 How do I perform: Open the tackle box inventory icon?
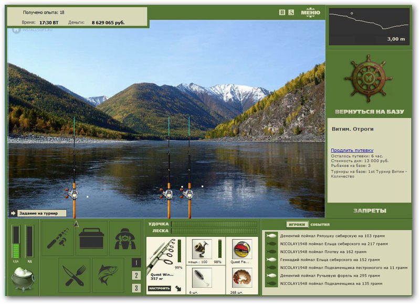click(91, 238)
